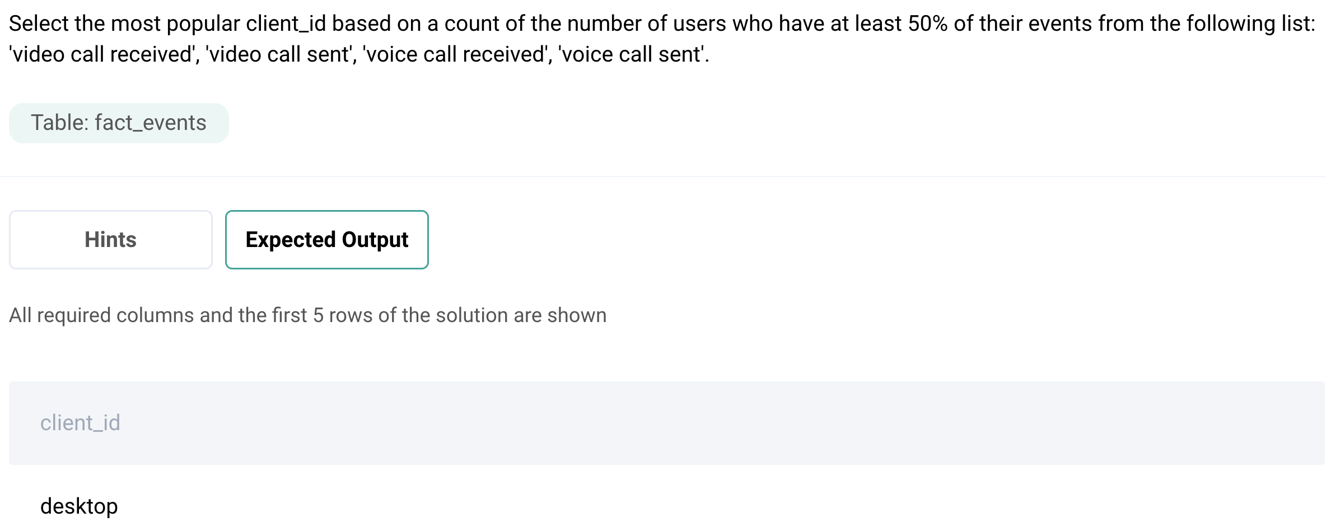Screen dimensions: 1326x531
Task: Select the desktop result row
Action: (79, 506)
